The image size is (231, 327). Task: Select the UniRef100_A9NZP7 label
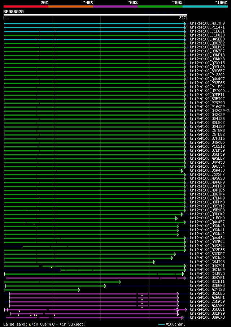click(207, 51)
